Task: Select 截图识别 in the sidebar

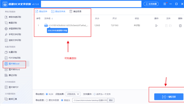Action: pos(11,23)
